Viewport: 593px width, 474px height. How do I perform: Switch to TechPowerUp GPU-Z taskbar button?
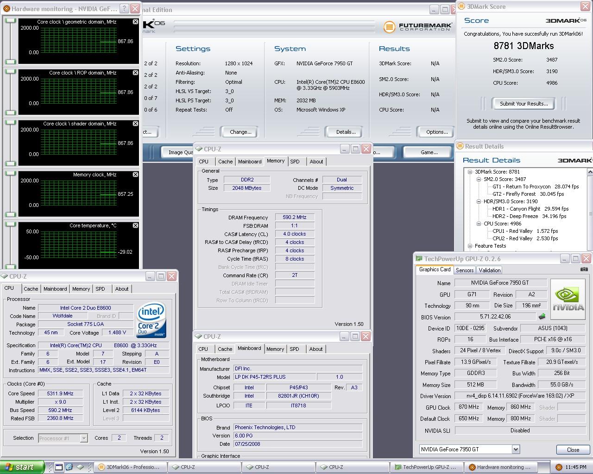pyautogui.click(x=426, y=467)
